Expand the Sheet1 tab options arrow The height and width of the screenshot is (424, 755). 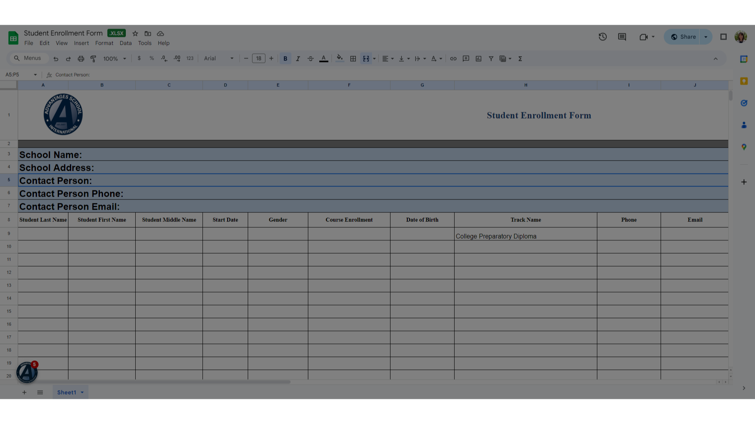82,392
